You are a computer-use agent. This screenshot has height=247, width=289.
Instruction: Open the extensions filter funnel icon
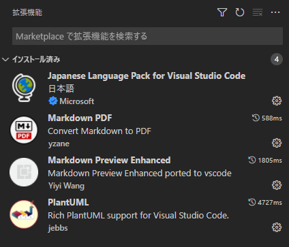[222, 12]
